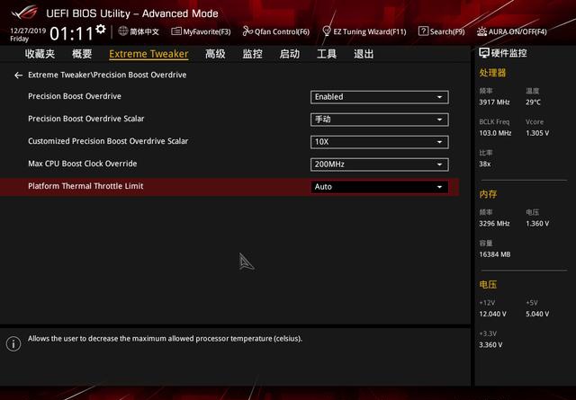The height and width of the screenshot is (400, 576).
Task: Open Precision Boost Overdrive Enabled dropdown
Action: tap(380, 97)
